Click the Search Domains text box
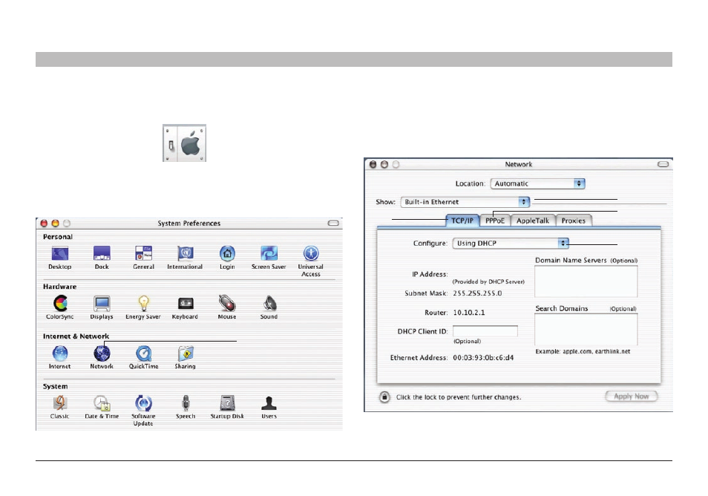Screen dimensions: 708x496 (x=586, y=330)
